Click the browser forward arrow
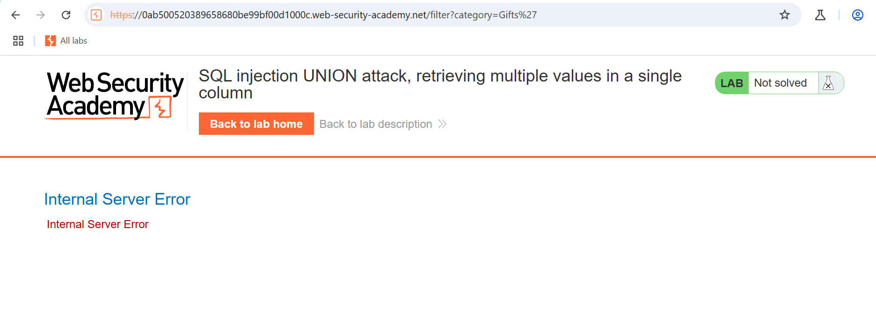The image size is (876, 333). 41,15
